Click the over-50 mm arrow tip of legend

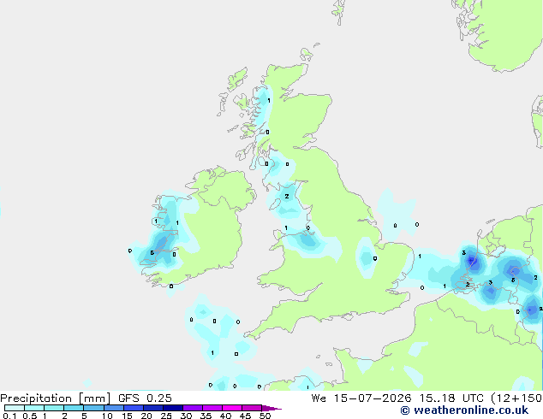[271, 408]
